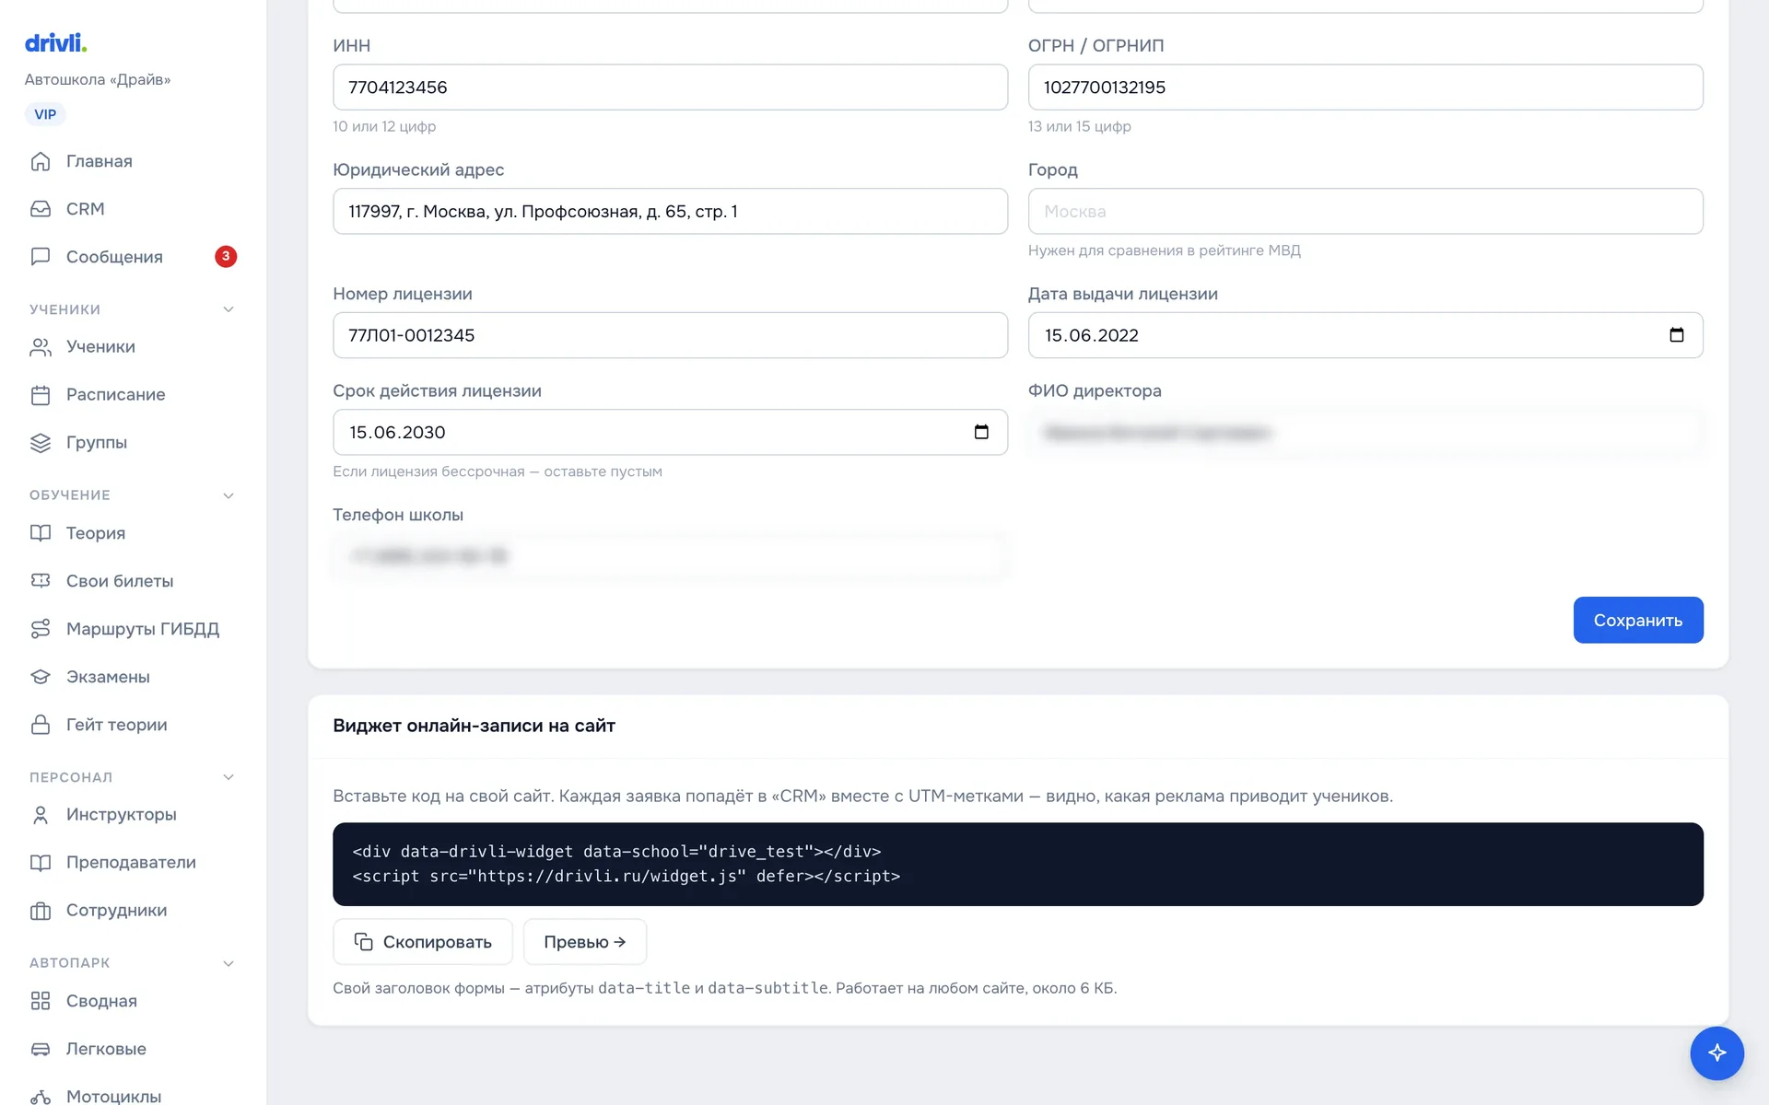Click the Маршруты ГИБДД route icon
This screenshot has width=1769, height=1105.
click(41, 629)
